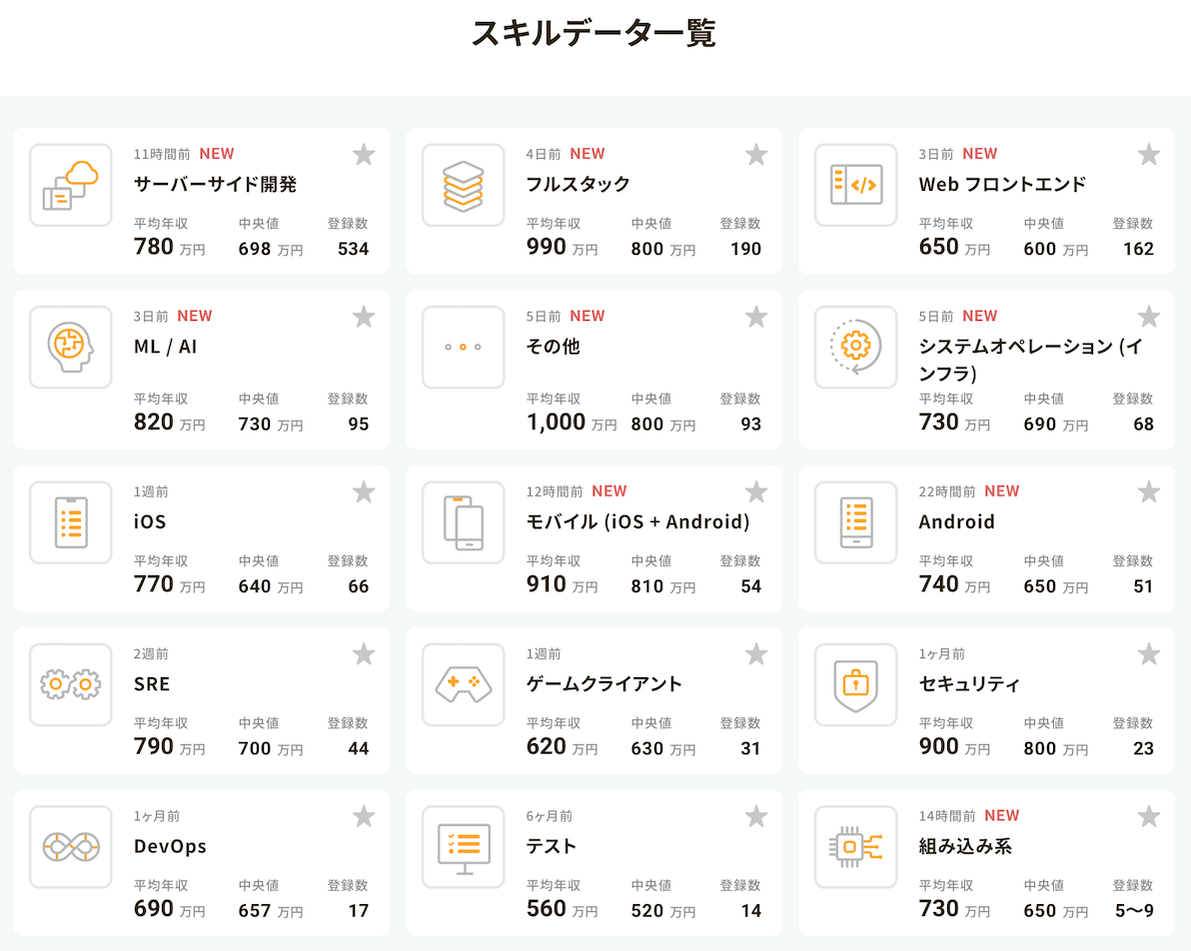Image resolution: width=1191 pixels, height=951 pixels.
Task: Select the embedded systems chip icon
Action: tap(855, 846)
